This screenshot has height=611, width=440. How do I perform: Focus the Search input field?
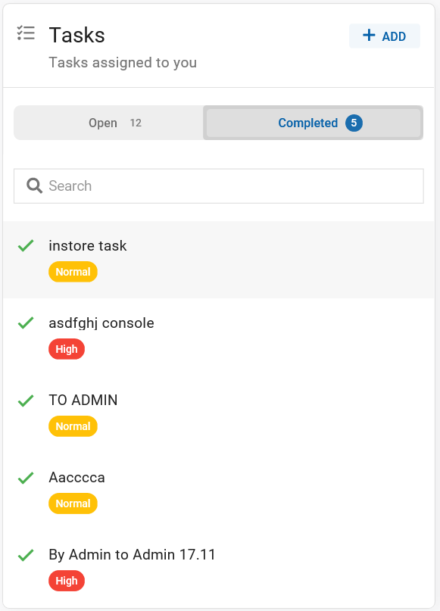tap(219, 185)
